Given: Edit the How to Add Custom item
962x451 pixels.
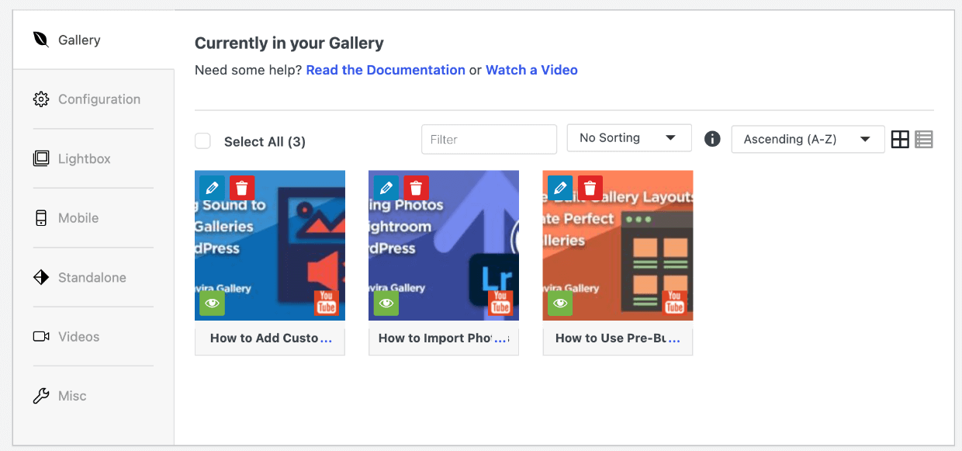Looking at the screenshot, I should tap(213, 188).
